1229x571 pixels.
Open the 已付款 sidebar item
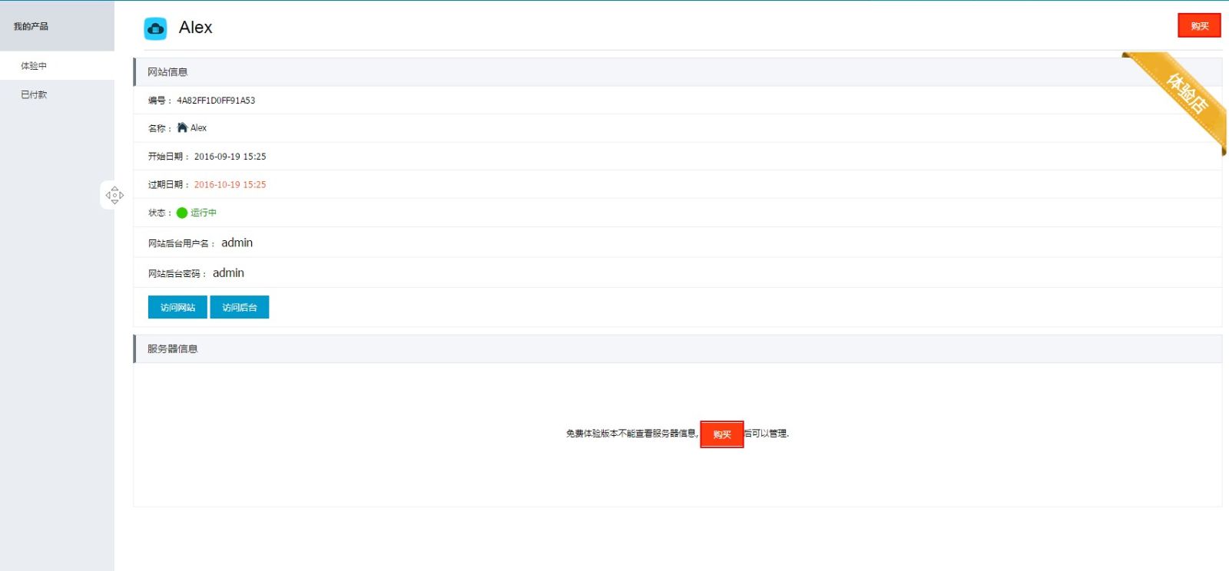[34, 94]
